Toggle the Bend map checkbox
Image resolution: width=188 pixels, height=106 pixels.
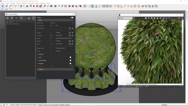72,44
